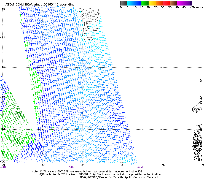Select the brown 35-40 knots color swatch
204x179 pixels.
tap(174, 3)
